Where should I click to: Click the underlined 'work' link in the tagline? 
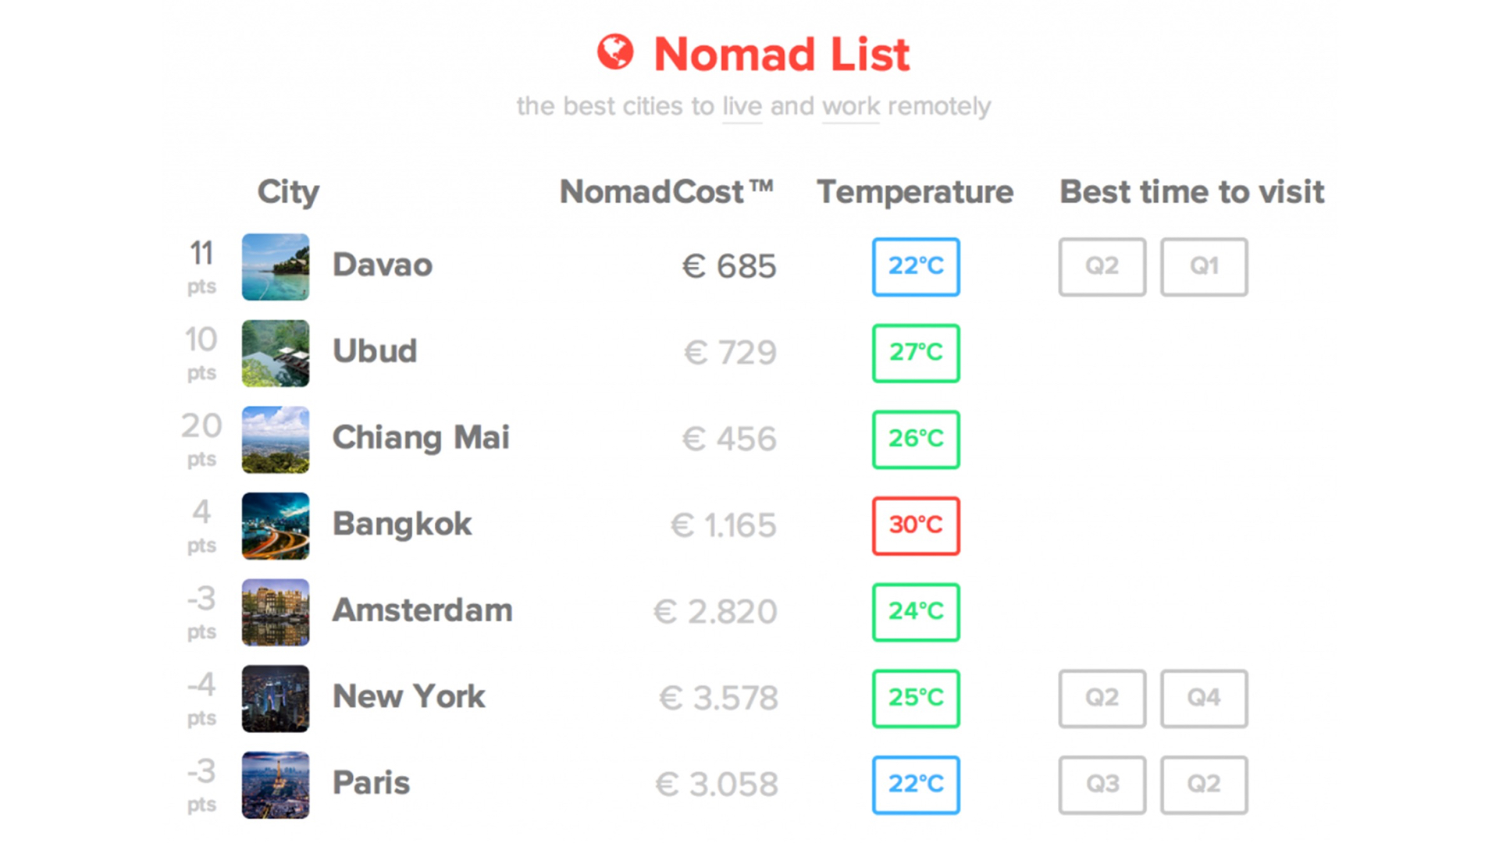click(851, 107)
